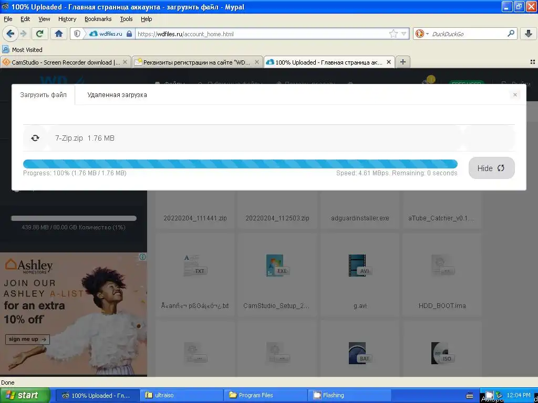Screen dimensions: 538x403
Task: Open the Ashley ad info icon
Action: 143,257
